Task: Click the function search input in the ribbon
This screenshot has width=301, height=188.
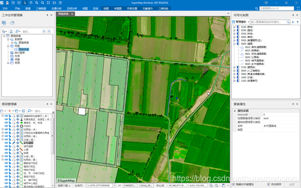Action: pos(276,9)
